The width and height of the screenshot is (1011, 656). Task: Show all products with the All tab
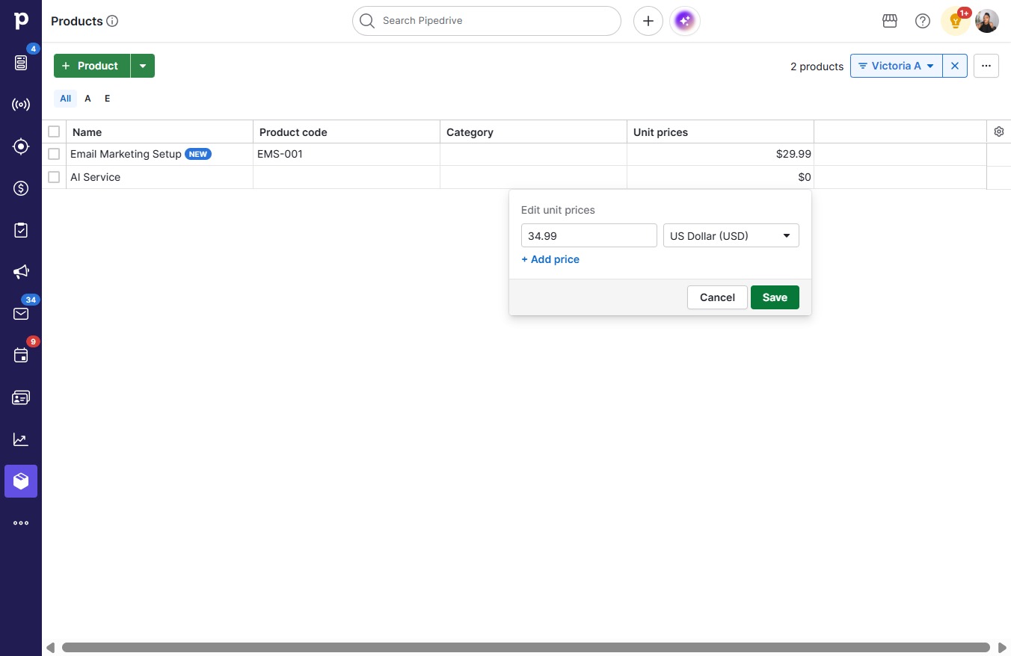[x=66, y=99]
